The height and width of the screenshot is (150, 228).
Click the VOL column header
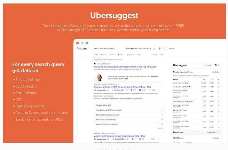coord(204,79)
